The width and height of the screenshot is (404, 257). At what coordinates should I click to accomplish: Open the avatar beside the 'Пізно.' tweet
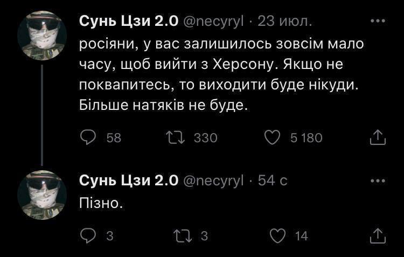tap(42, 194)
